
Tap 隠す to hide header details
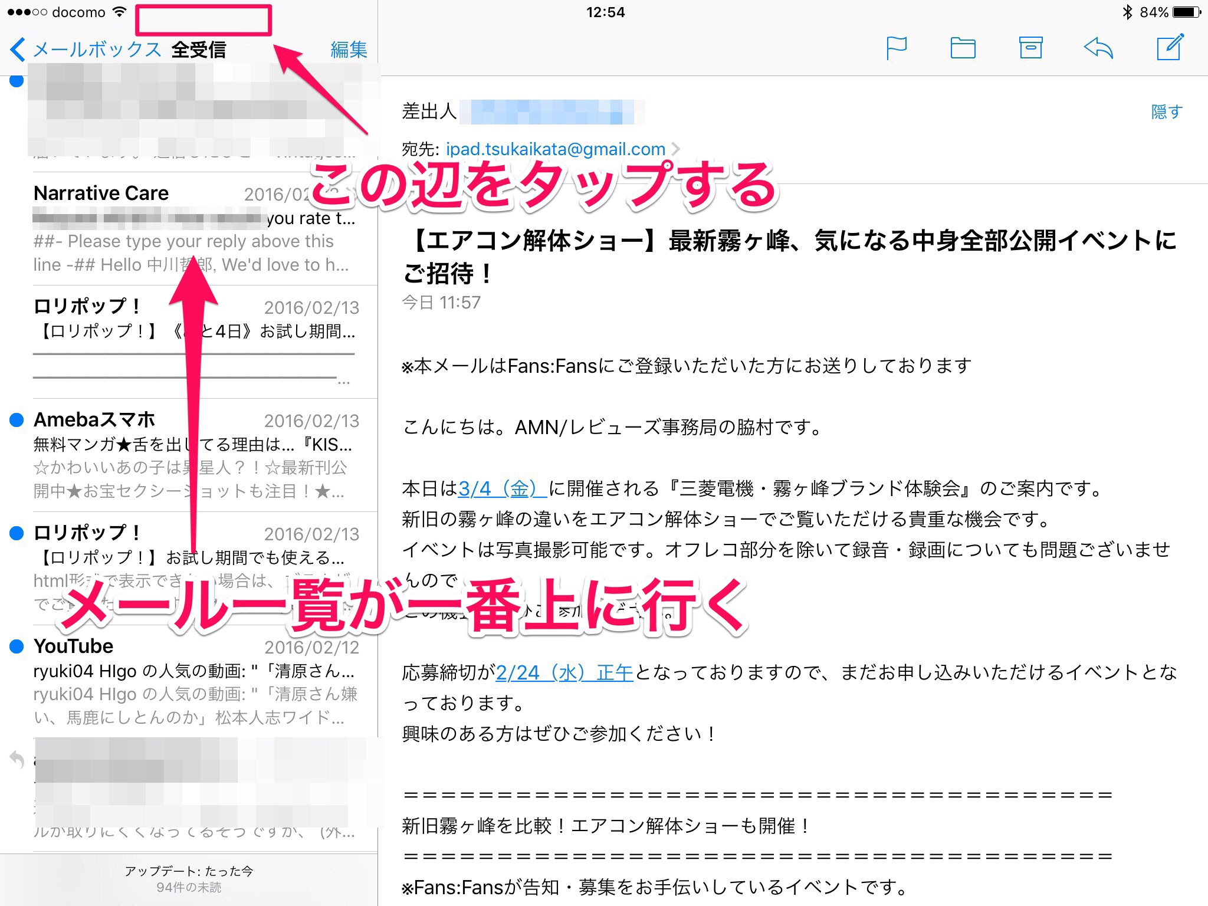pyautogui.click(x=1167, y=111)
